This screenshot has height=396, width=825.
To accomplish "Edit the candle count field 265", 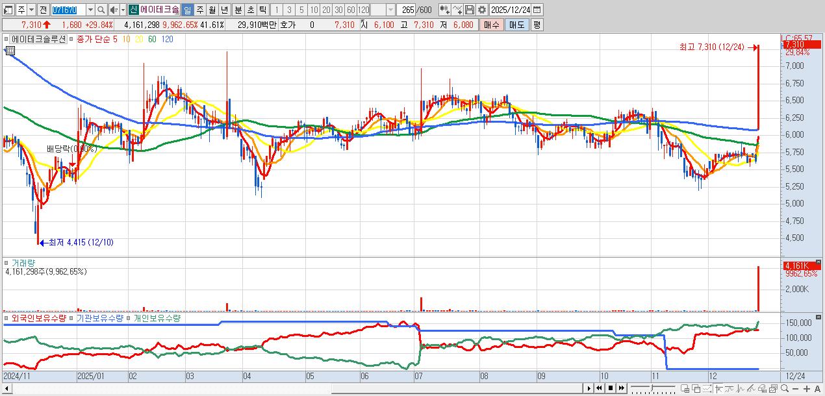I will (405, 10).
